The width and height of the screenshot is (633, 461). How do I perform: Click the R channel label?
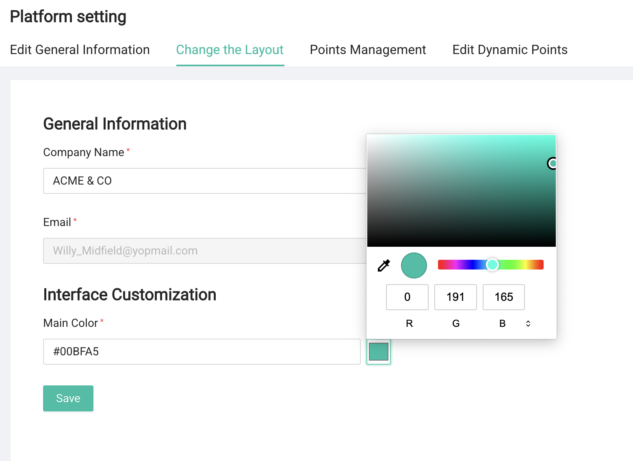tap(409, 324)
